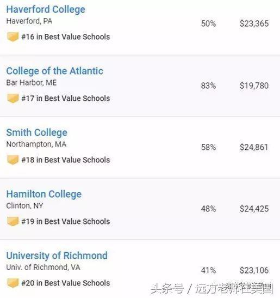Select the #17 in Best Value Schools text

coord(66,99)
